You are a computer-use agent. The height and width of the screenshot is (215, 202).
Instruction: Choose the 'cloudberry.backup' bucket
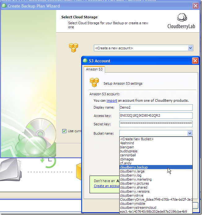point(156,167)
